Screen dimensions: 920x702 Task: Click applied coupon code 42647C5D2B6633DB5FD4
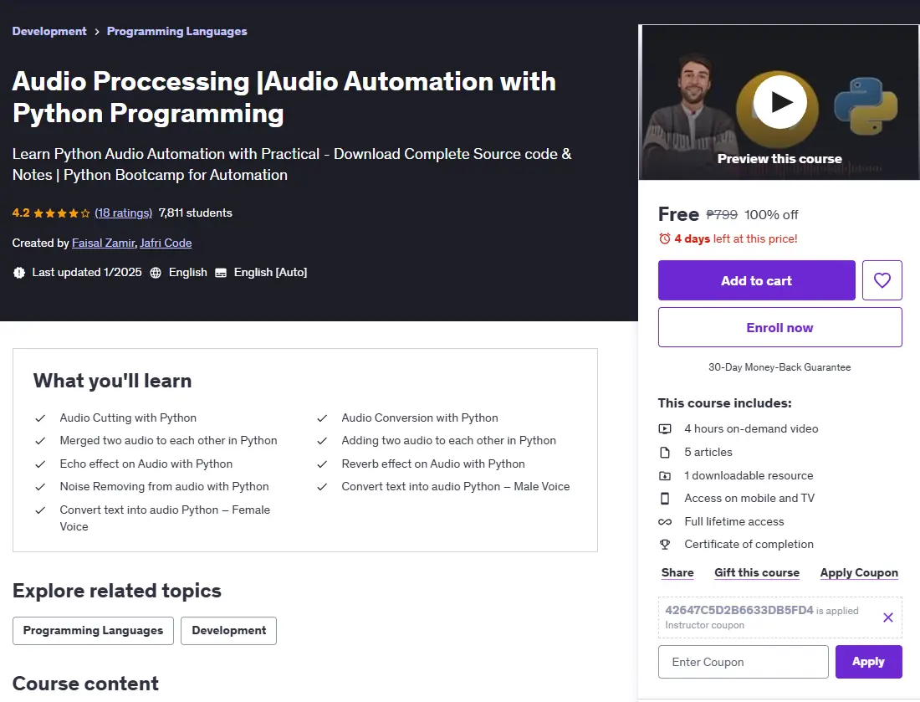coord(739,610)
